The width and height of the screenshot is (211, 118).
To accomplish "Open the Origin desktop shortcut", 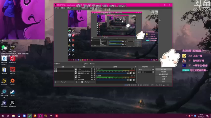I will (x=12, y=82).
